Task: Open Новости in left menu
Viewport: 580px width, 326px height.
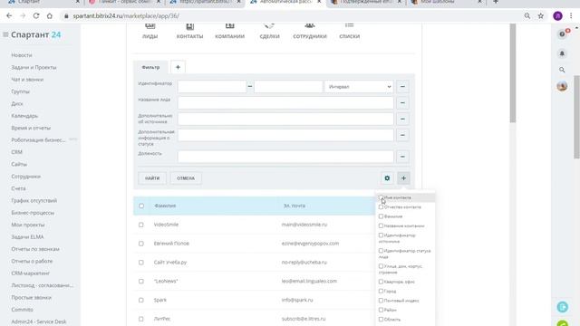Action: [22, 55]
